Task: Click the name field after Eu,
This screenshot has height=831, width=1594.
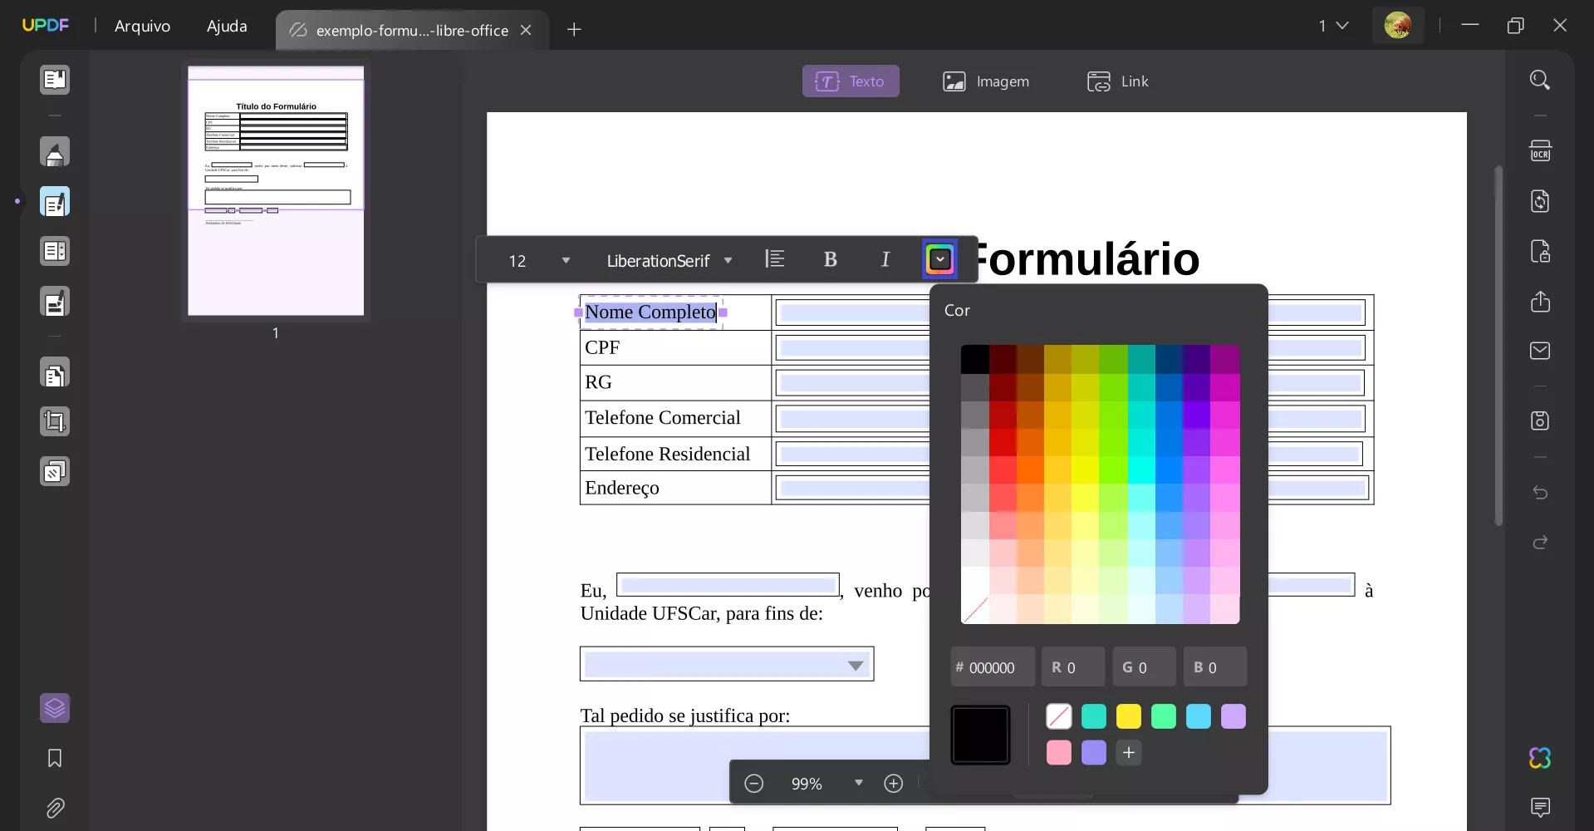Action: (728, 585)
